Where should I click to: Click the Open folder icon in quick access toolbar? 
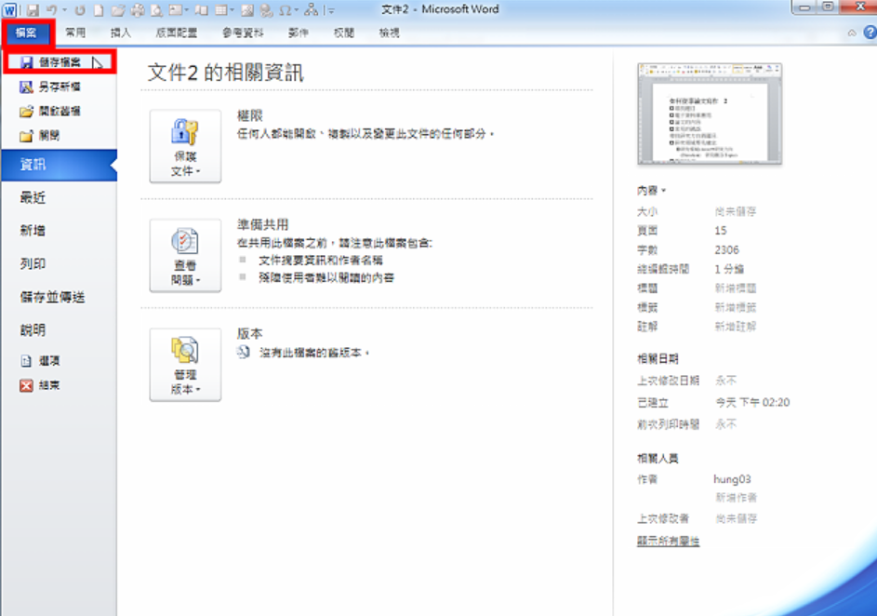117,10
